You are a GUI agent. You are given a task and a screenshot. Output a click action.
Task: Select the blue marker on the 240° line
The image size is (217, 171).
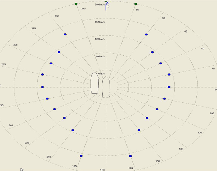coord(54,109)
